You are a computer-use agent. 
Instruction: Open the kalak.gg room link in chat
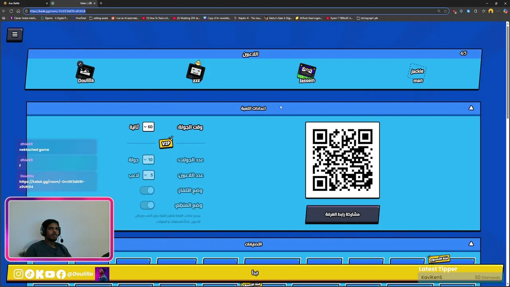[52, 184]
